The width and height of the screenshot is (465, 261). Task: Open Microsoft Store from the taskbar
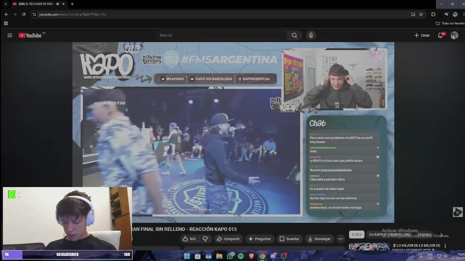tap(198, 256)
